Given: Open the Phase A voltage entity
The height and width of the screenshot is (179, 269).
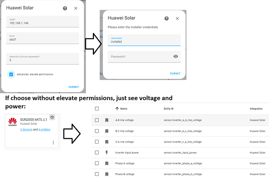Looking at the screenshot, I should (x=125, y=163).
